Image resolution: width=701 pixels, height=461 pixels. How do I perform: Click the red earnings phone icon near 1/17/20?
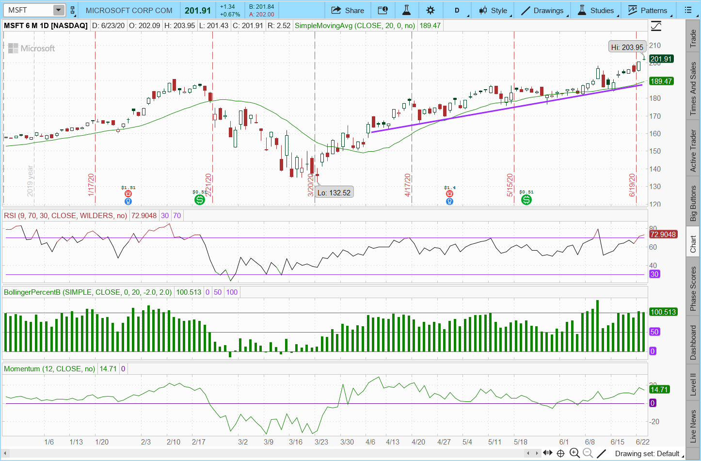pyautogui.click(x=128, y=193)
